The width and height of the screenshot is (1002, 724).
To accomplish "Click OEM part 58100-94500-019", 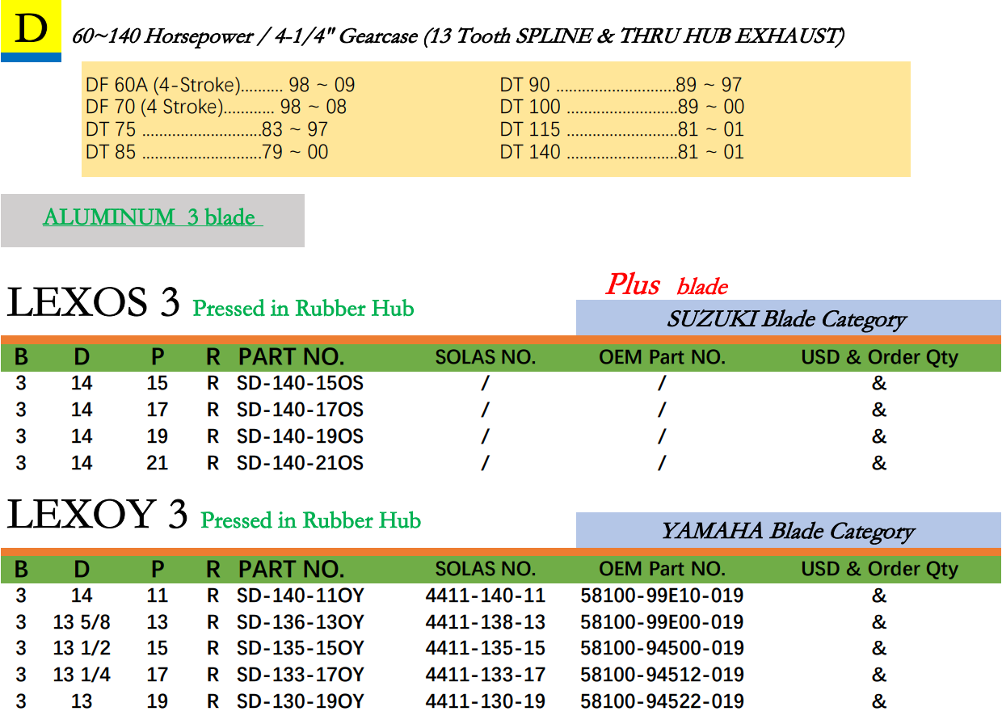I will coord(662,648).
